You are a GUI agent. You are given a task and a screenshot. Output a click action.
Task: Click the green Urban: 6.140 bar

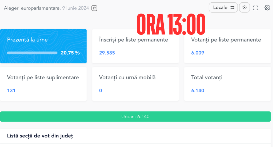(x=135, y=116)
